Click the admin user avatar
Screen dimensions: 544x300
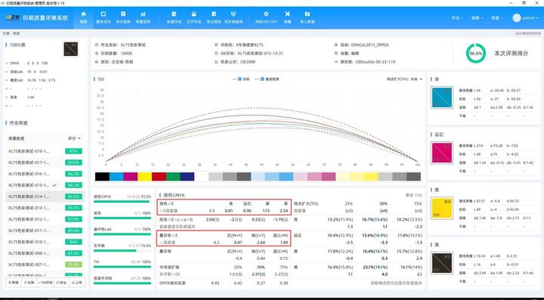point(517,17)
